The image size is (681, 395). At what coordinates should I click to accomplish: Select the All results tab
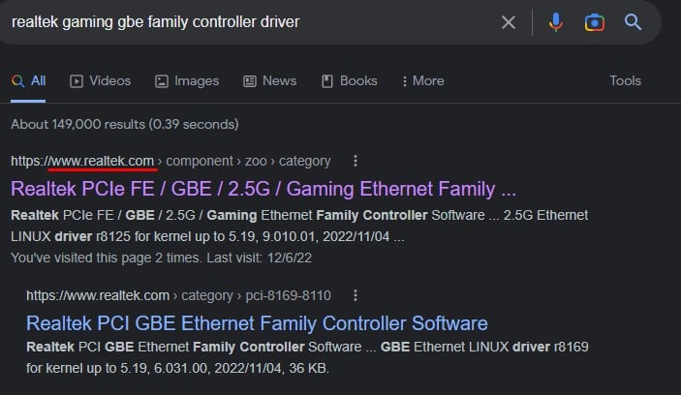click(x=29, y=81)
